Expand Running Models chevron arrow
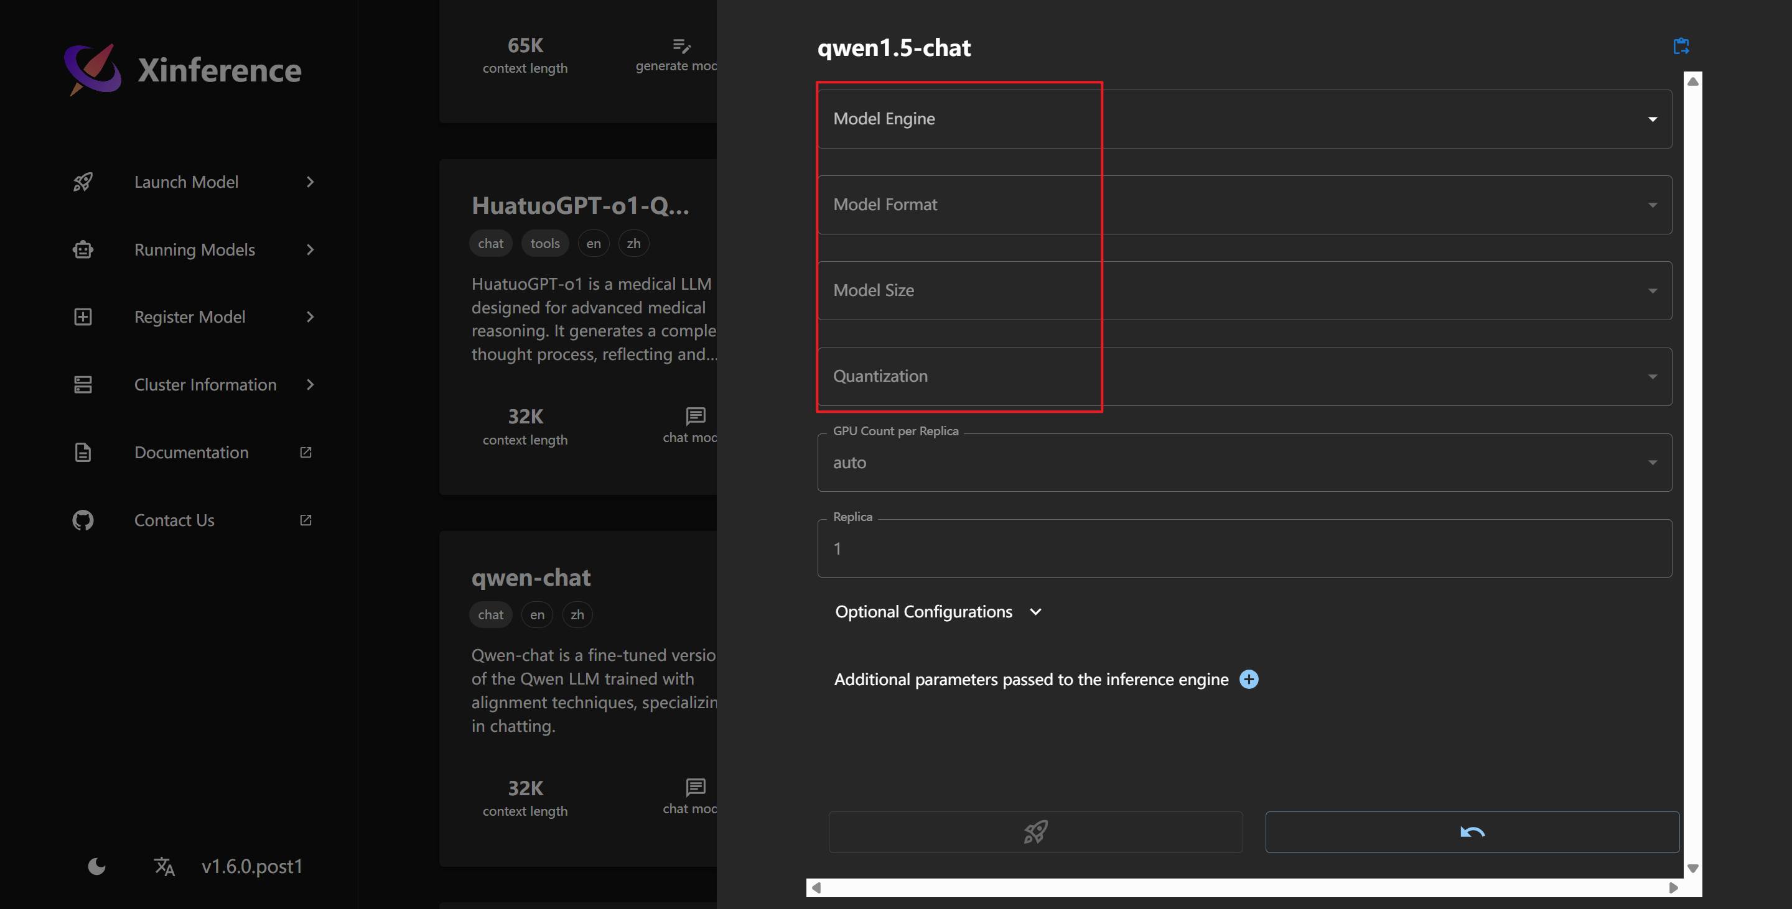Screen dimensions: 1792x909 pyautogui.click(x=310, y=249)
